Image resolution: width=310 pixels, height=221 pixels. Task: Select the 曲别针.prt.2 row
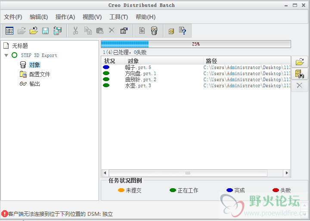click(x=196, y=79)
